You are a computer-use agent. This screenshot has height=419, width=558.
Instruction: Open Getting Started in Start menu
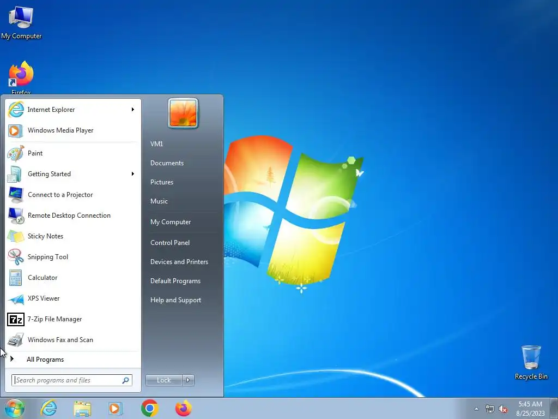(x=72, y=174)
